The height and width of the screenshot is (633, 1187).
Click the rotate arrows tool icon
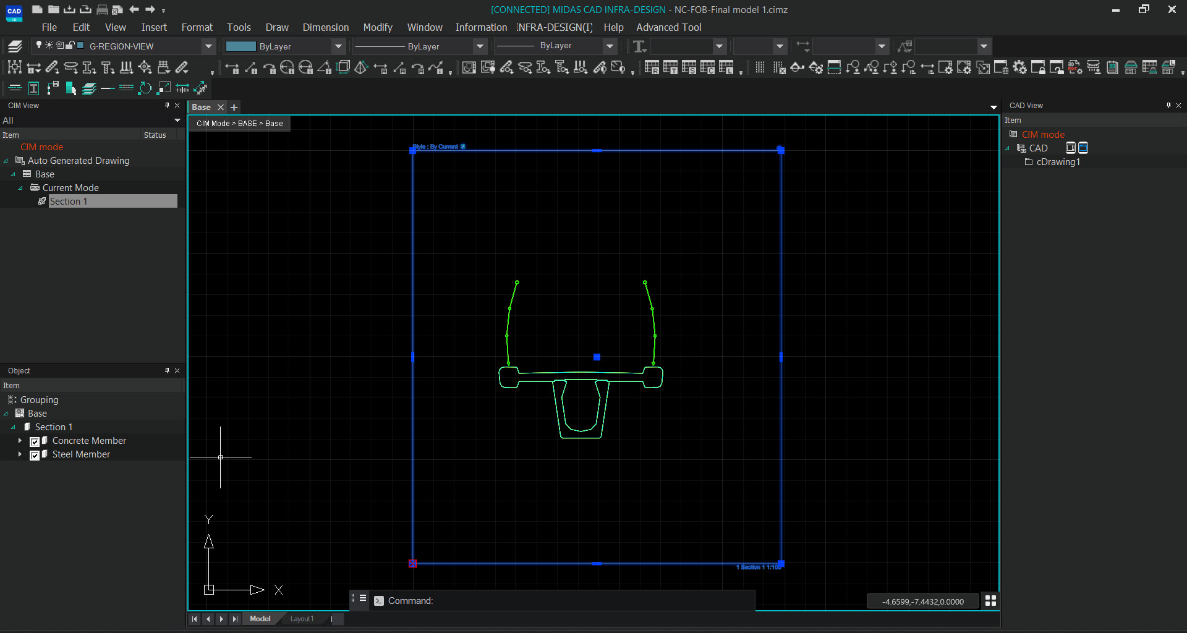[x=145, y=88]
